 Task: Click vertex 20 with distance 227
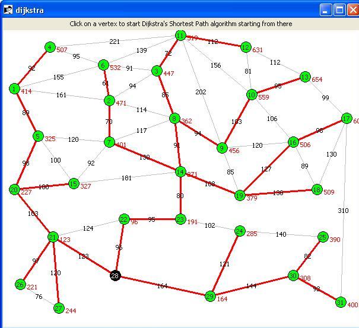[x=14, y=190]
